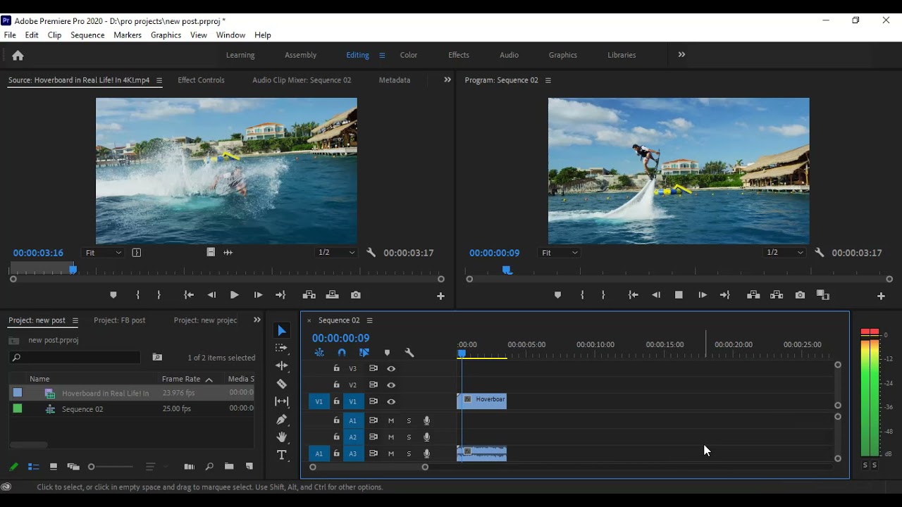Select the Track Select Forward tool
The width and height of the screenshot is (902, 507).
282,348
